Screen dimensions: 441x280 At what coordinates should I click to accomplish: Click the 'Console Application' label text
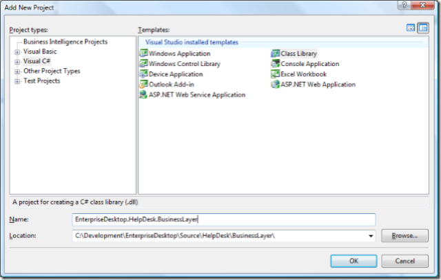pyautogui.click(x=309, y=64)
